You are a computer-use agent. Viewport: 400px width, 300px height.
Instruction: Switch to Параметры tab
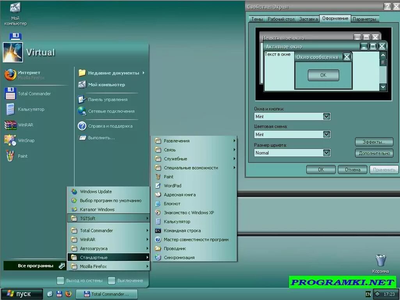click(x=364, y=19)
